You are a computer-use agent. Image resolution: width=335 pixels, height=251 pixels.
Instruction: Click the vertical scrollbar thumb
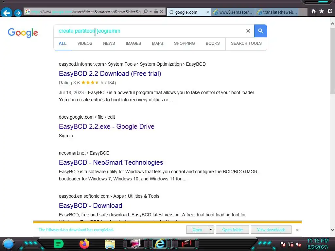[x=332, y=60]
